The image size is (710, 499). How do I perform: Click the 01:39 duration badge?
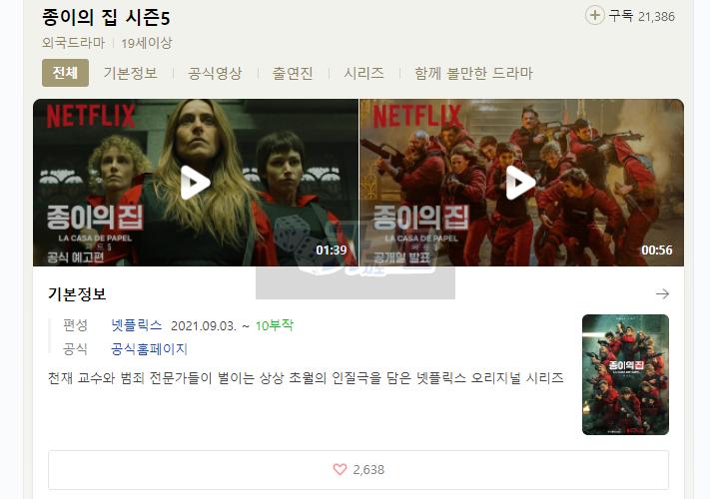point(331,250)
